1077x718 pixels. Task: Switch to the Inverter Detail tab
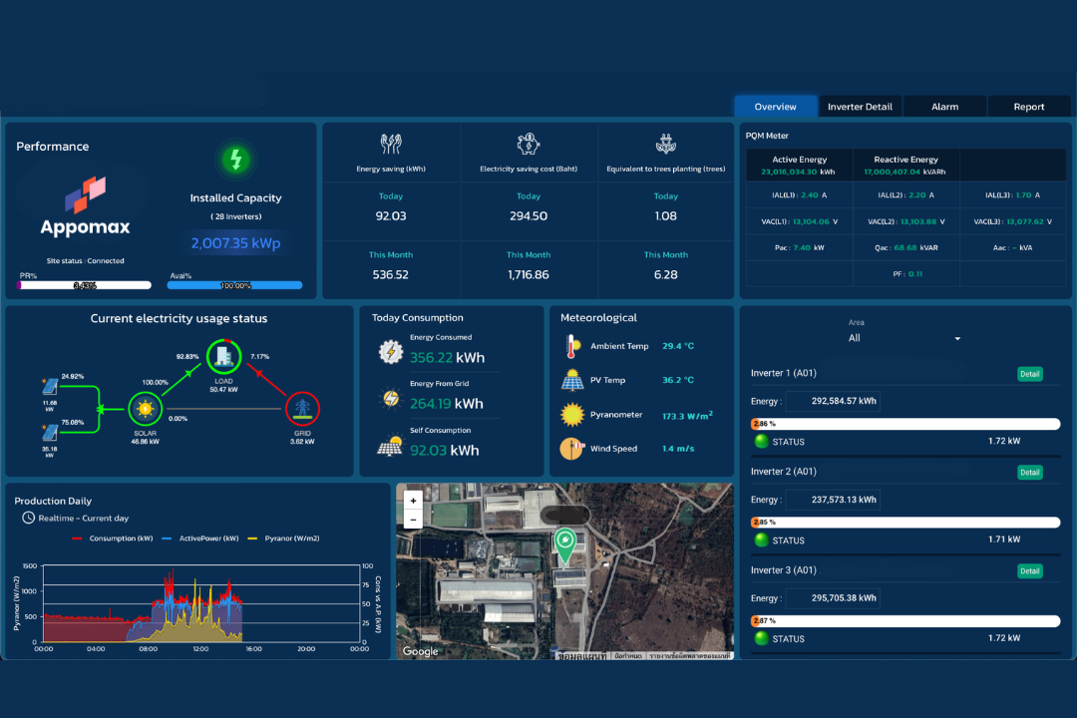tap(860, 106)
